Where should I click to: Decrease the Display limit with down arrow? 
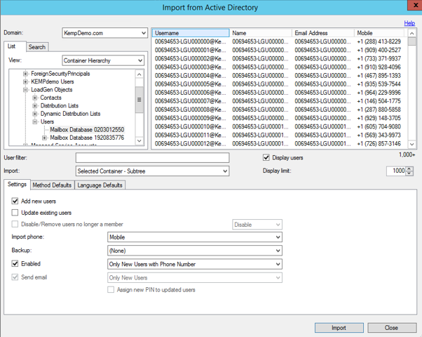click(x=409, y=173)
